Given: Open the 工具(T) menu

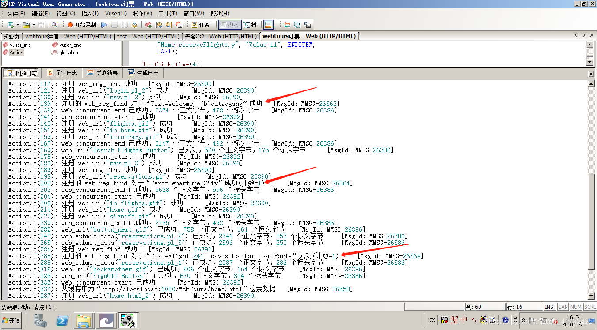Looking at the screenshot, I should click(x=167, y=14).
